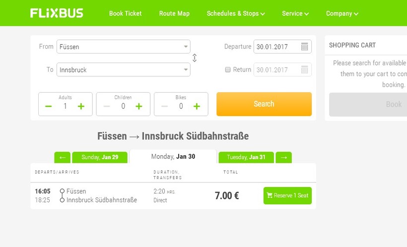Swap From and To stations icon
The width and height of the screenshot is (407, 247).
195,58
